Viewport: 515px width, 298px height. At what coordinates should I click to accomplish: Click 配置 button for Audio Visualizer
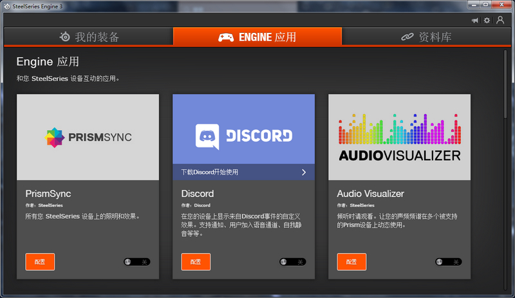351,262
